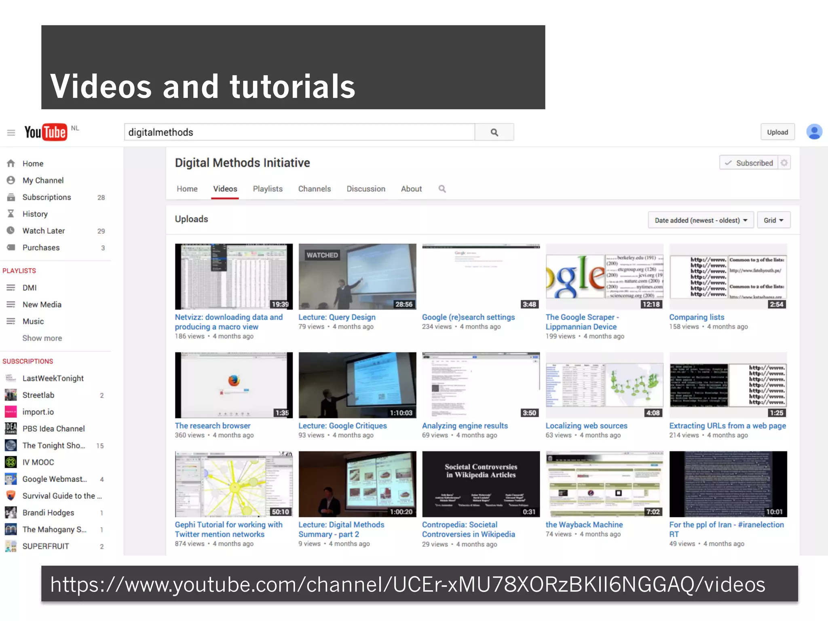Open the PBS Idea Channel subscription
Image resolution: width=828 pixels, height=621 pixels.
53,429
